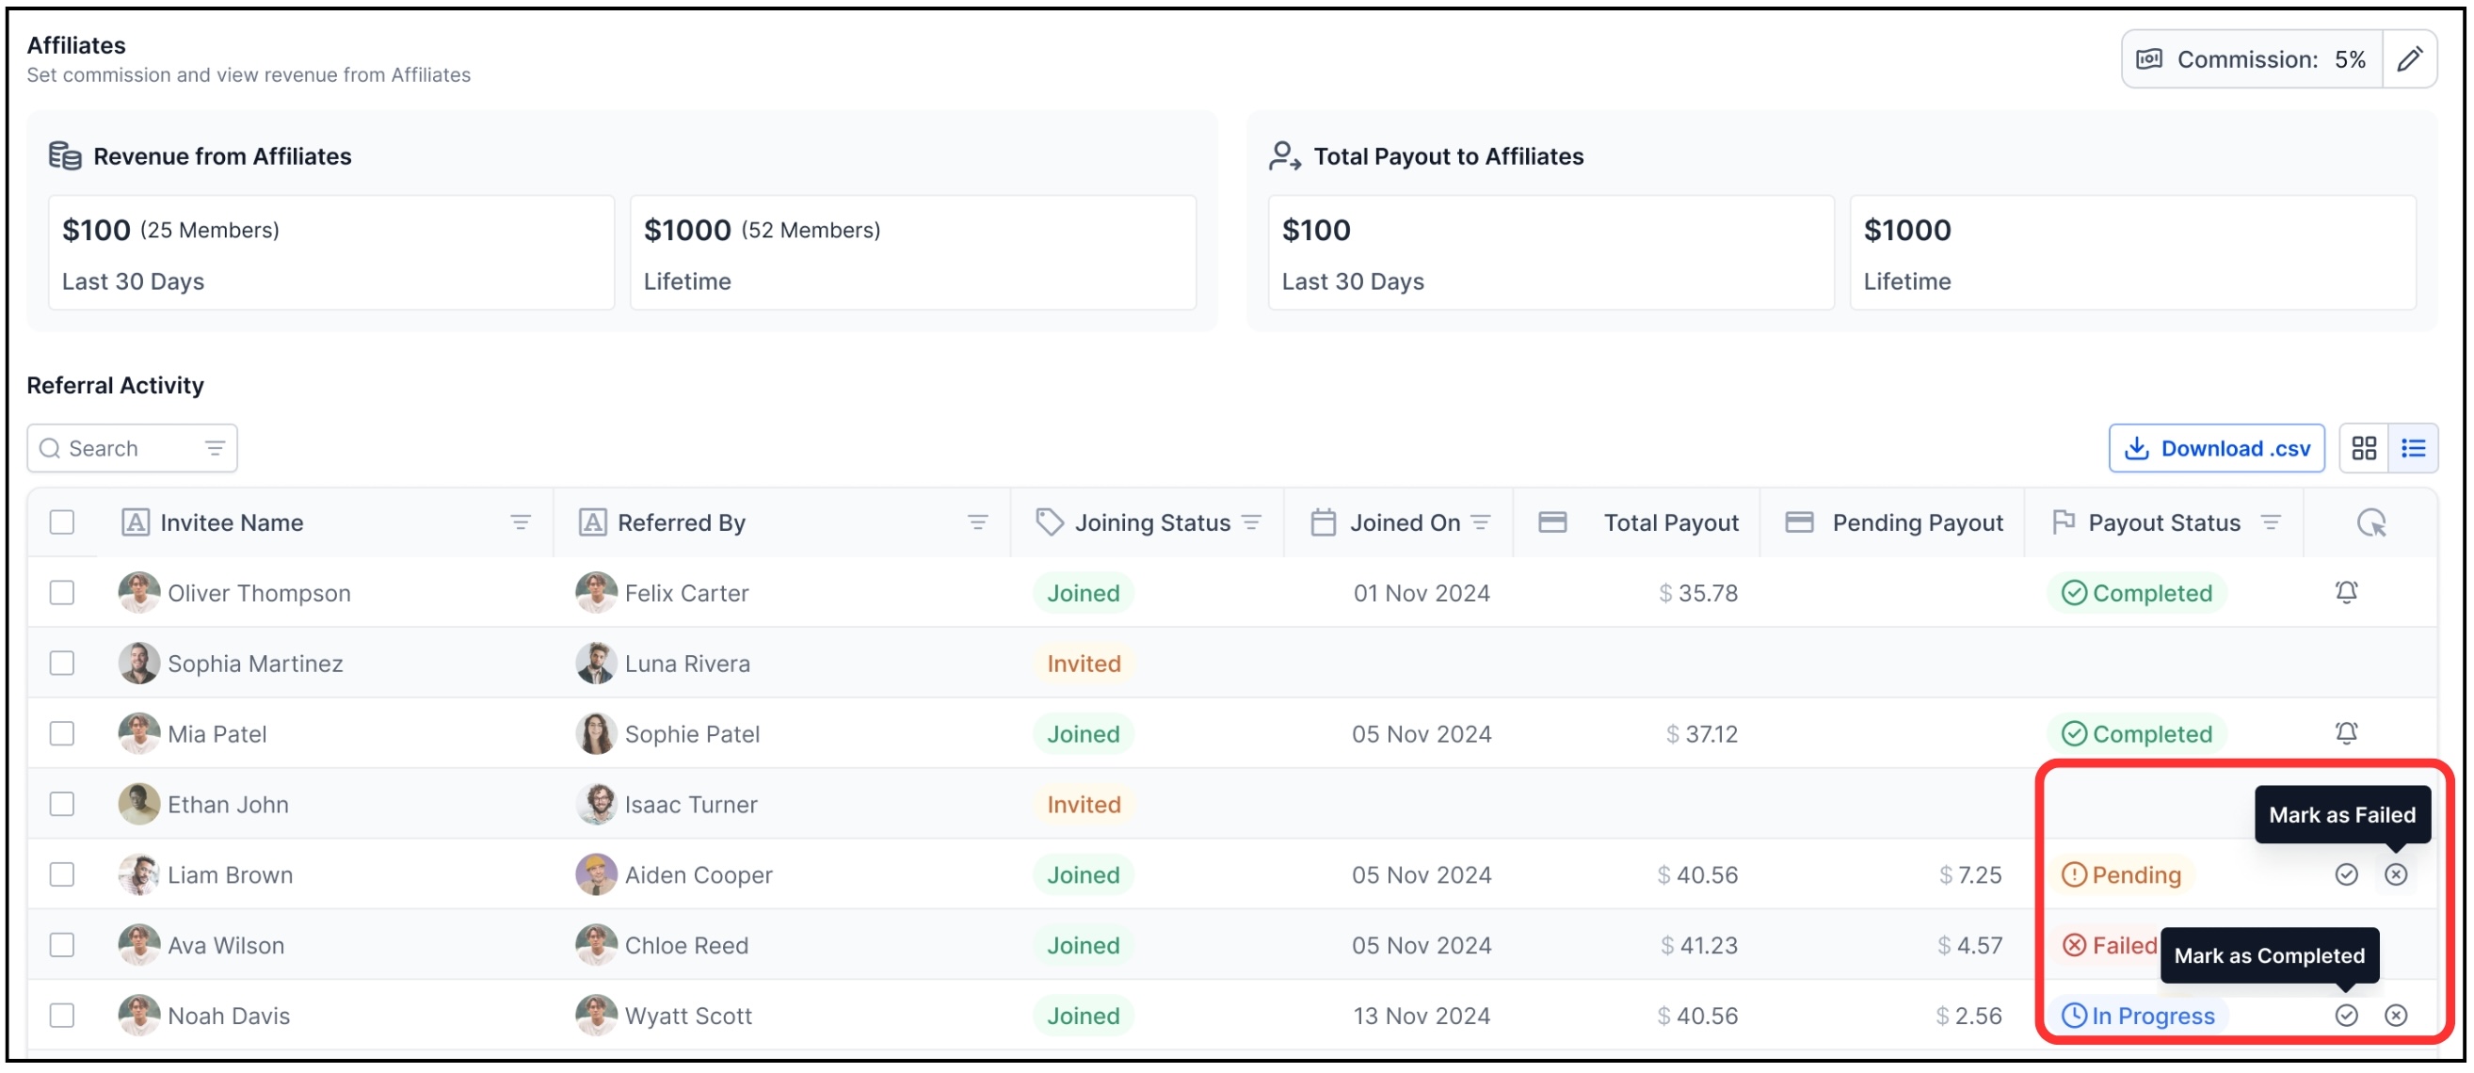Screen dimensions: 2474x1073
Task: Mark Noah Davis payout as completed
Action: pos(2345,1016)
